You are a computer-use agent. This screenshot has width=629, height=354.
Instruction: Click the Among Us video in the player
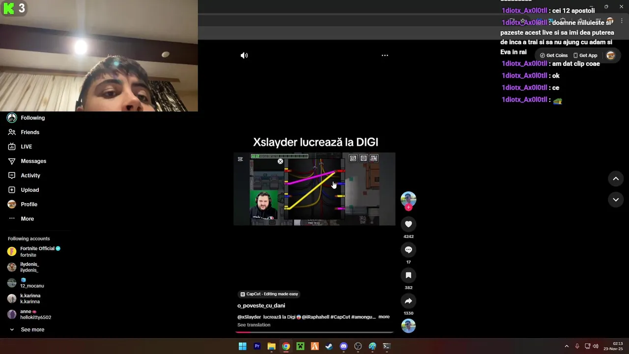pos(314,189)
